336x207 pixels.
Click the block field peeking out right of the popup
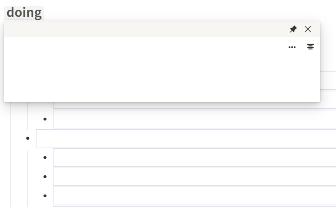(x=328, y=80)
